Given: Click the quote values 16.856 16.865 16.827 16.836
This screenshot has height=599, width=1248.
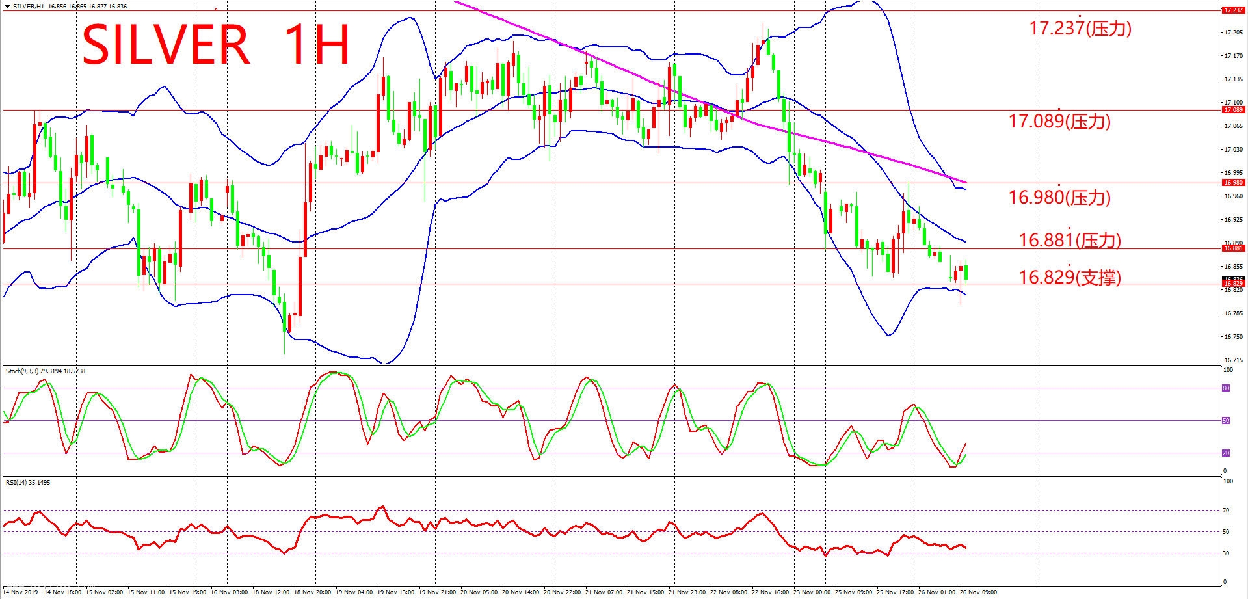Looking at the screenshot, I should click(88, 7).
